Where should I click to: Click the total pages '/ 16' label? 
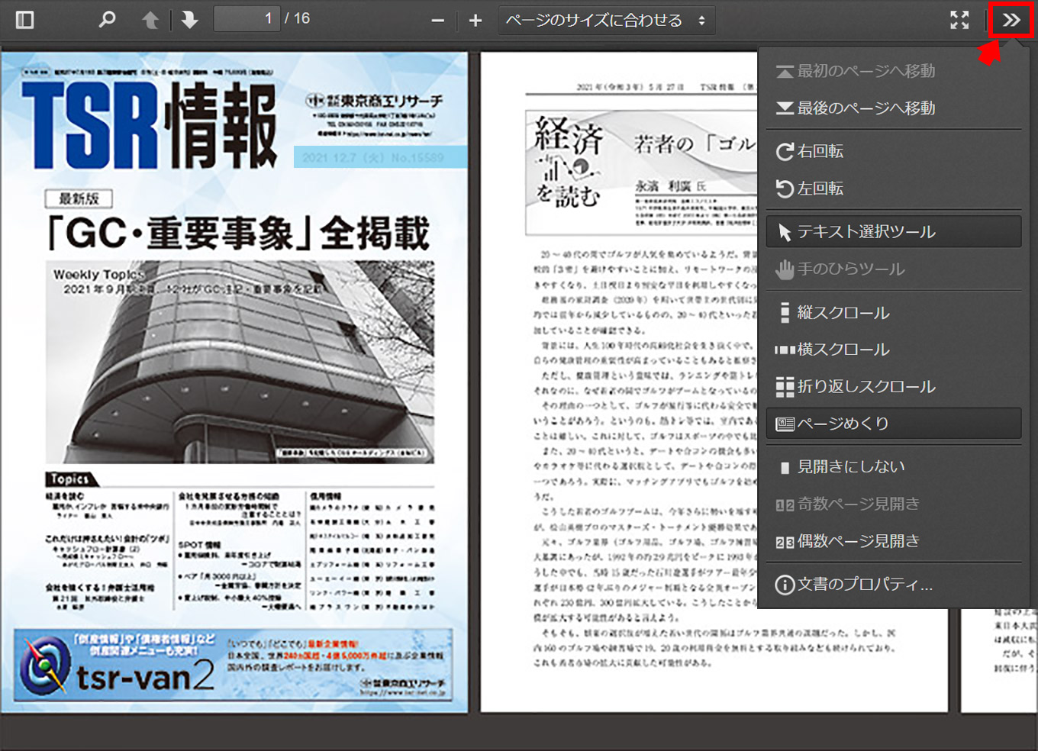pyautogui.click(x=297, y=18)
